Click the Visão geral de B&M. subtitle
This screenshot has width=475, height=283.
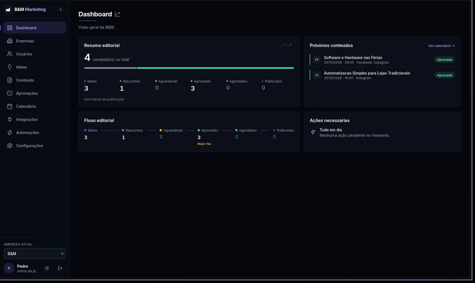pyautogui.click(x=96, y=27)
